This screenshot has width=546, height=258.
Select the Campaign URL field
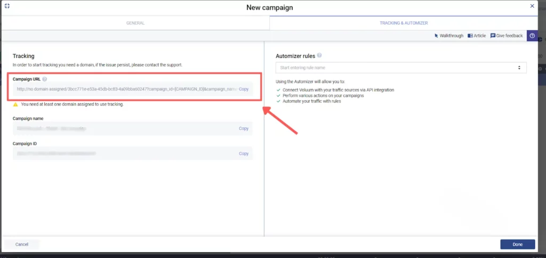[x=133, y=89]
